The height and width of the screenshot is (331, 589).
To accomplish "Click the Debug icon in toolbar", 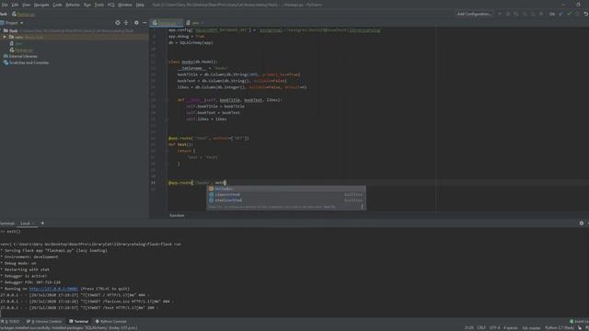I will [508, 14].
